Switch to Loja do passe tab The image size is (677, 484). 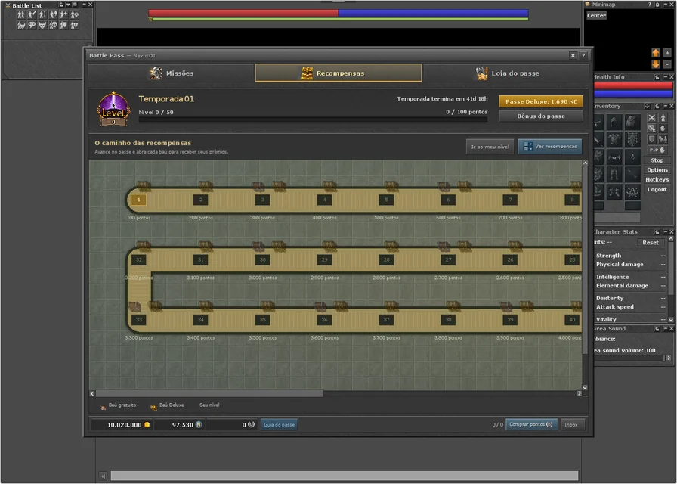pos(505,73)
